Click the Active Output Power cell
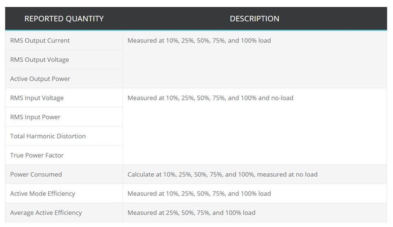This screenshot has width=393, height=227. 40,79
